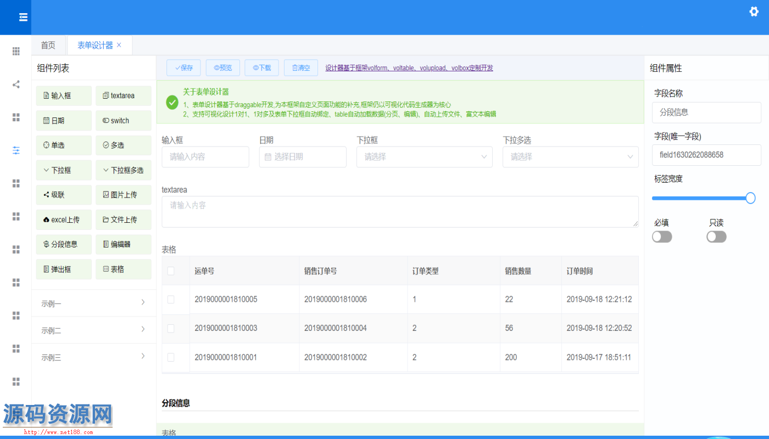The width and height of the screenshot is (769, 439).
Task: Open the share icon in left sidebar
Action: click(16, 85)
